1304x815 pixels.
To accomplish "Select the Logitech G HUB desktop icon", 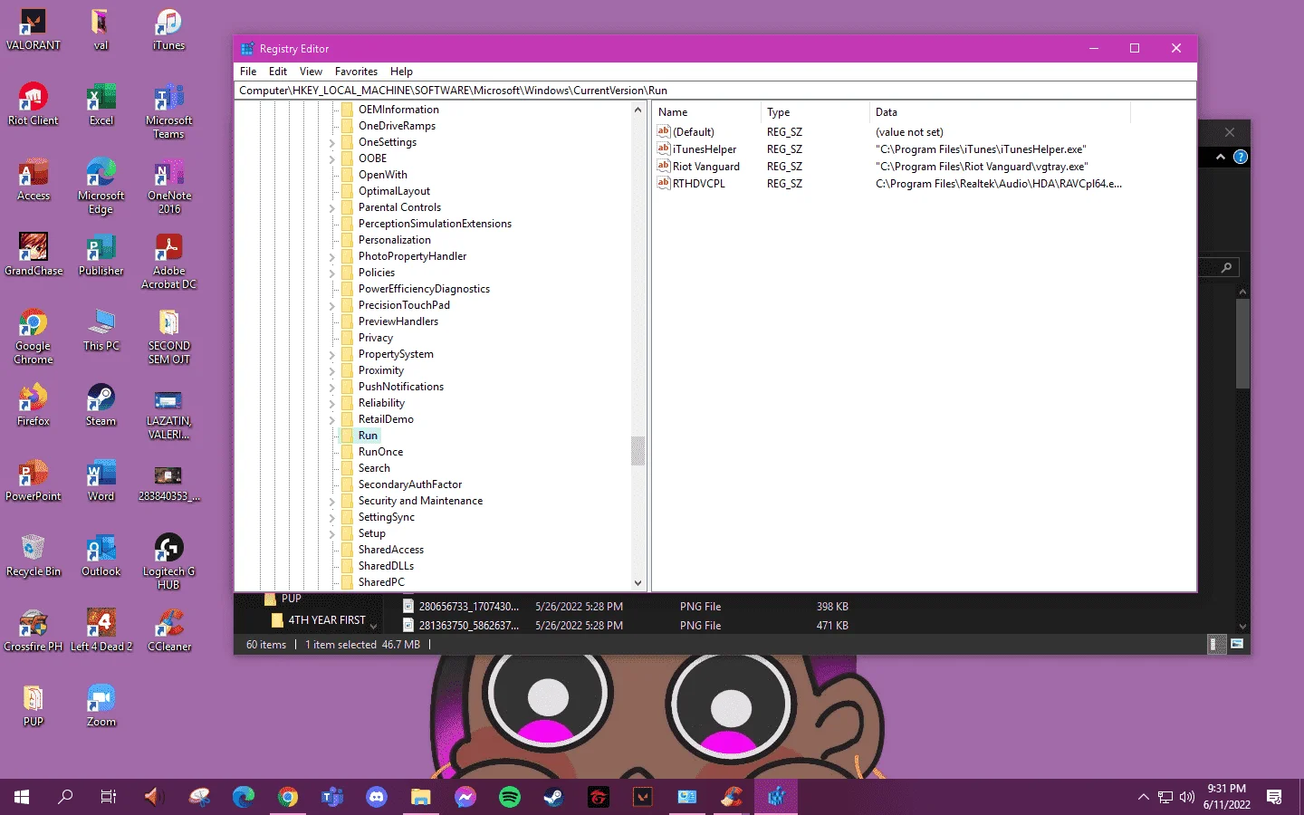I will point(168,561).
